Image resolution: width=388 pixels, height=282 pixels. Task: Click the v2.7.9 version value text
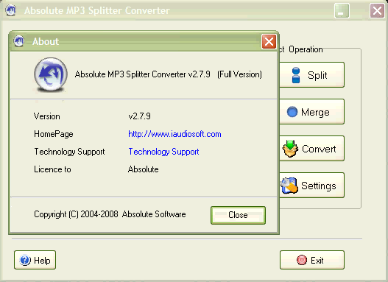click(x=140, y=116)
